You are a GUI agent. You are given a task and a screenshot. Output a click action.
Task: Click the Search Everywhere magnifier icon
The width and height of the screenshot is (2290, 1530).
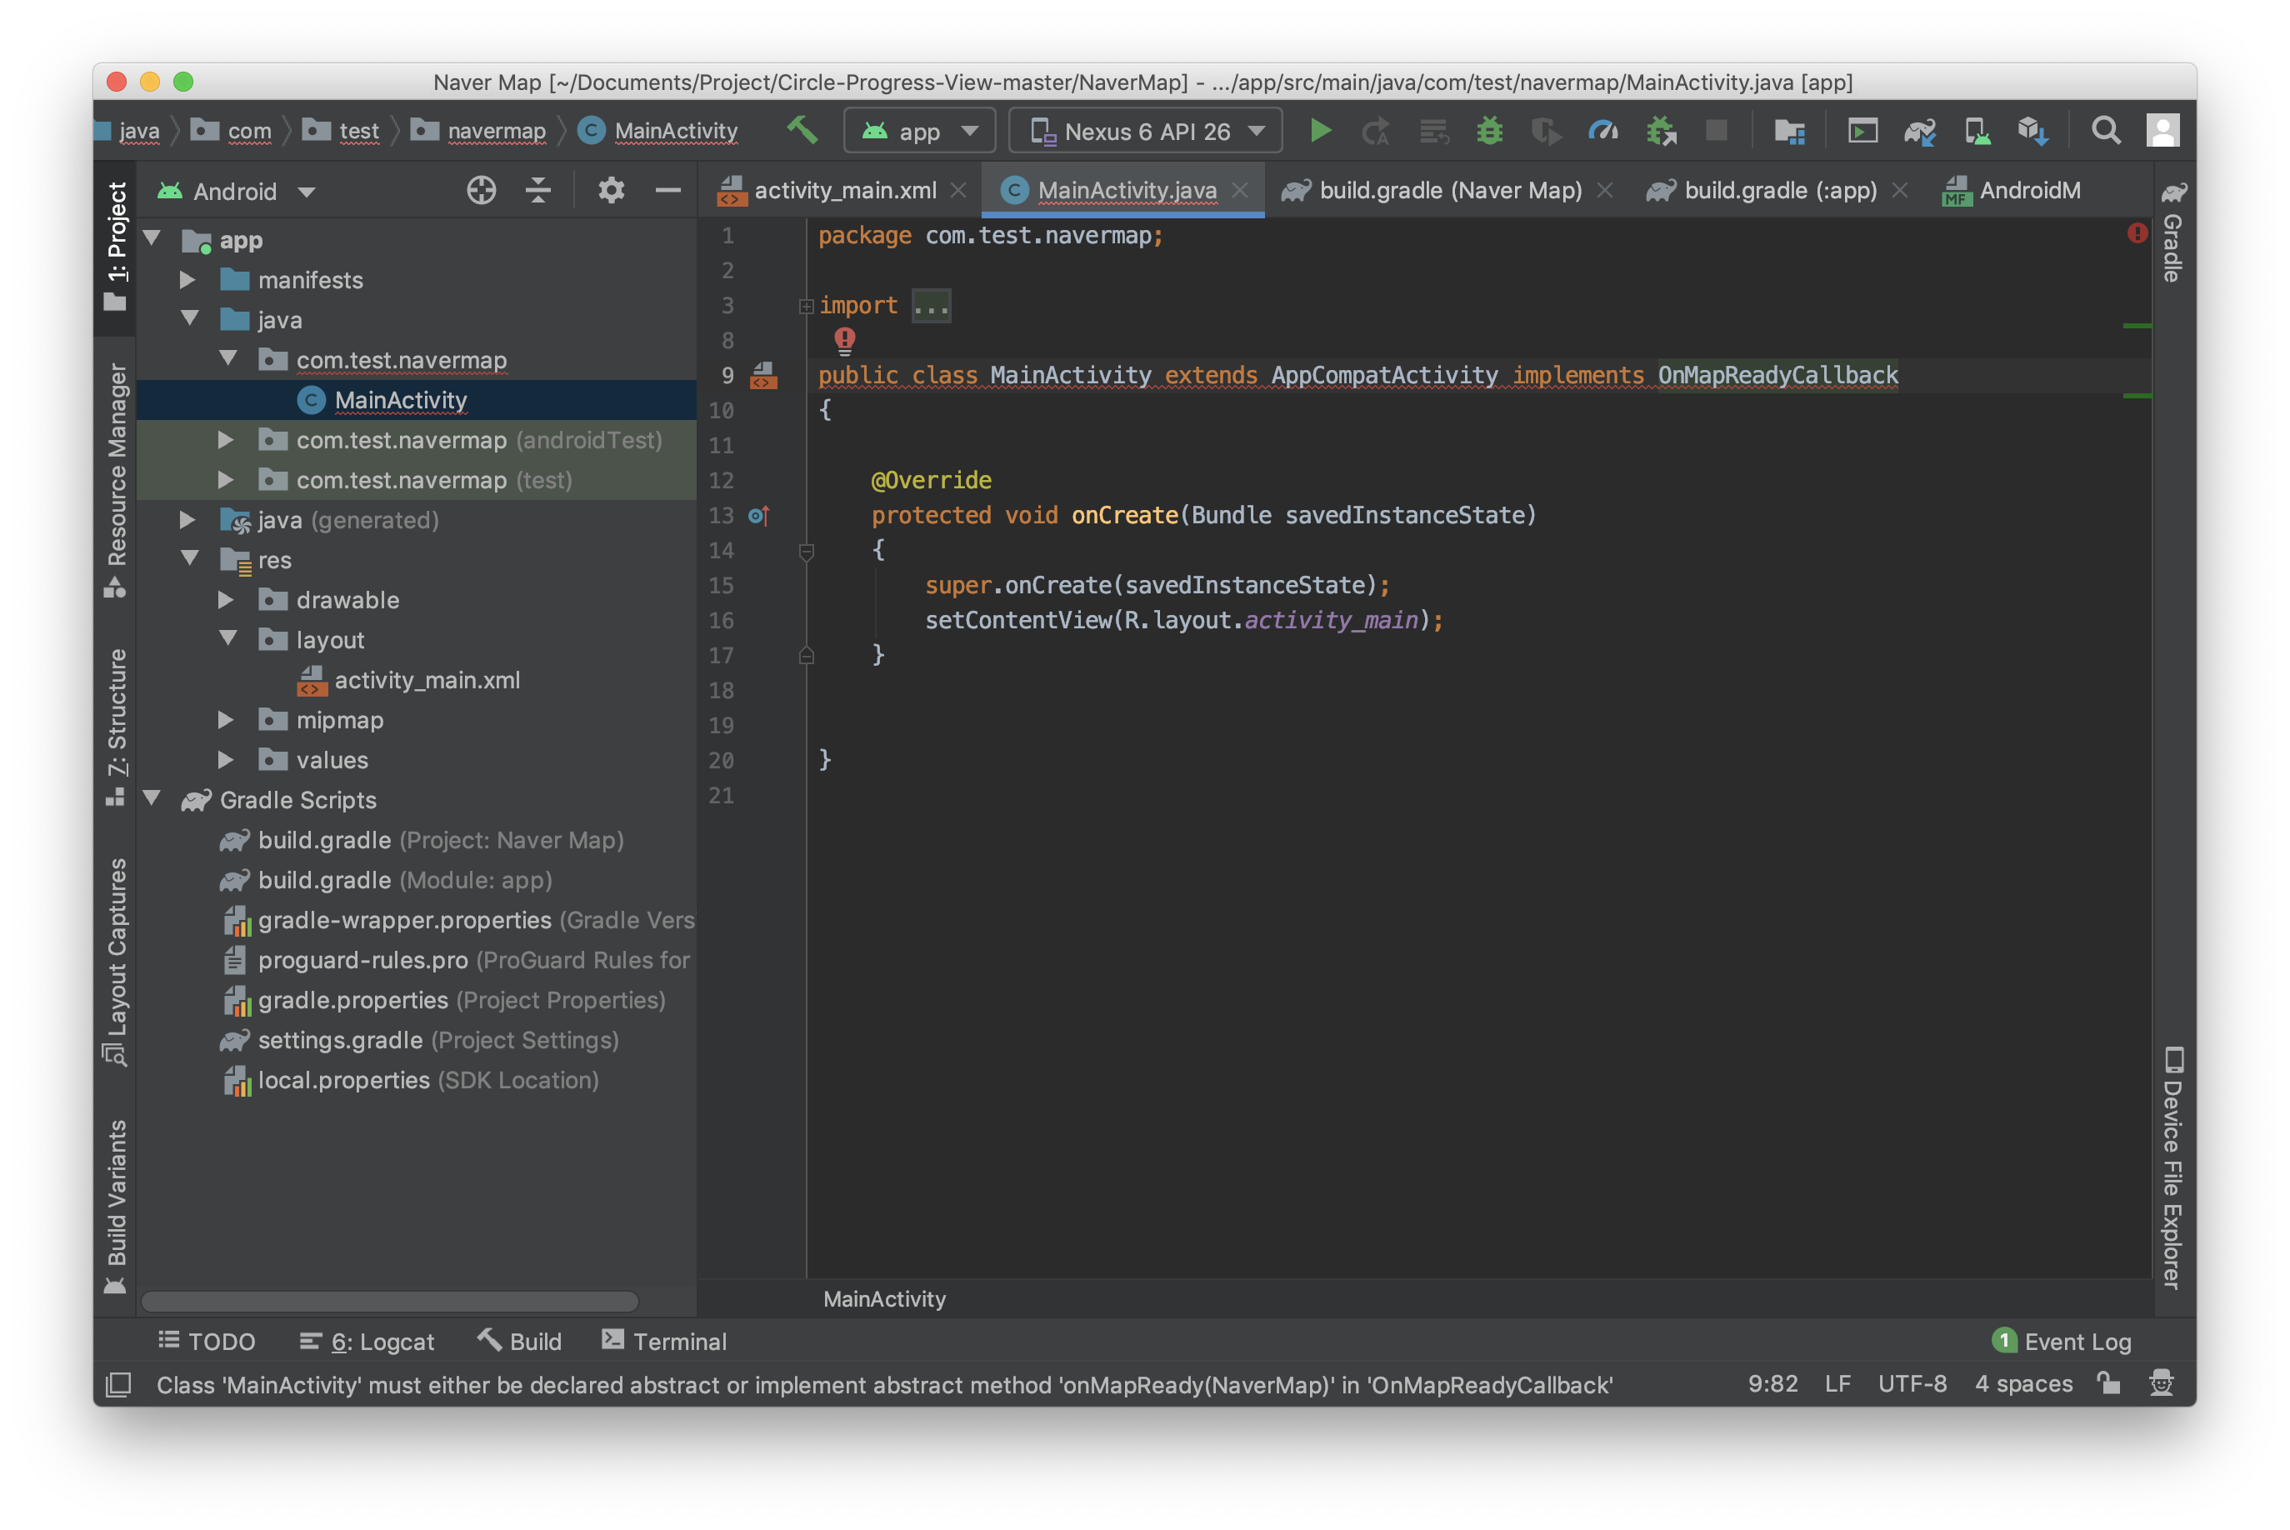coord(2106,131)
